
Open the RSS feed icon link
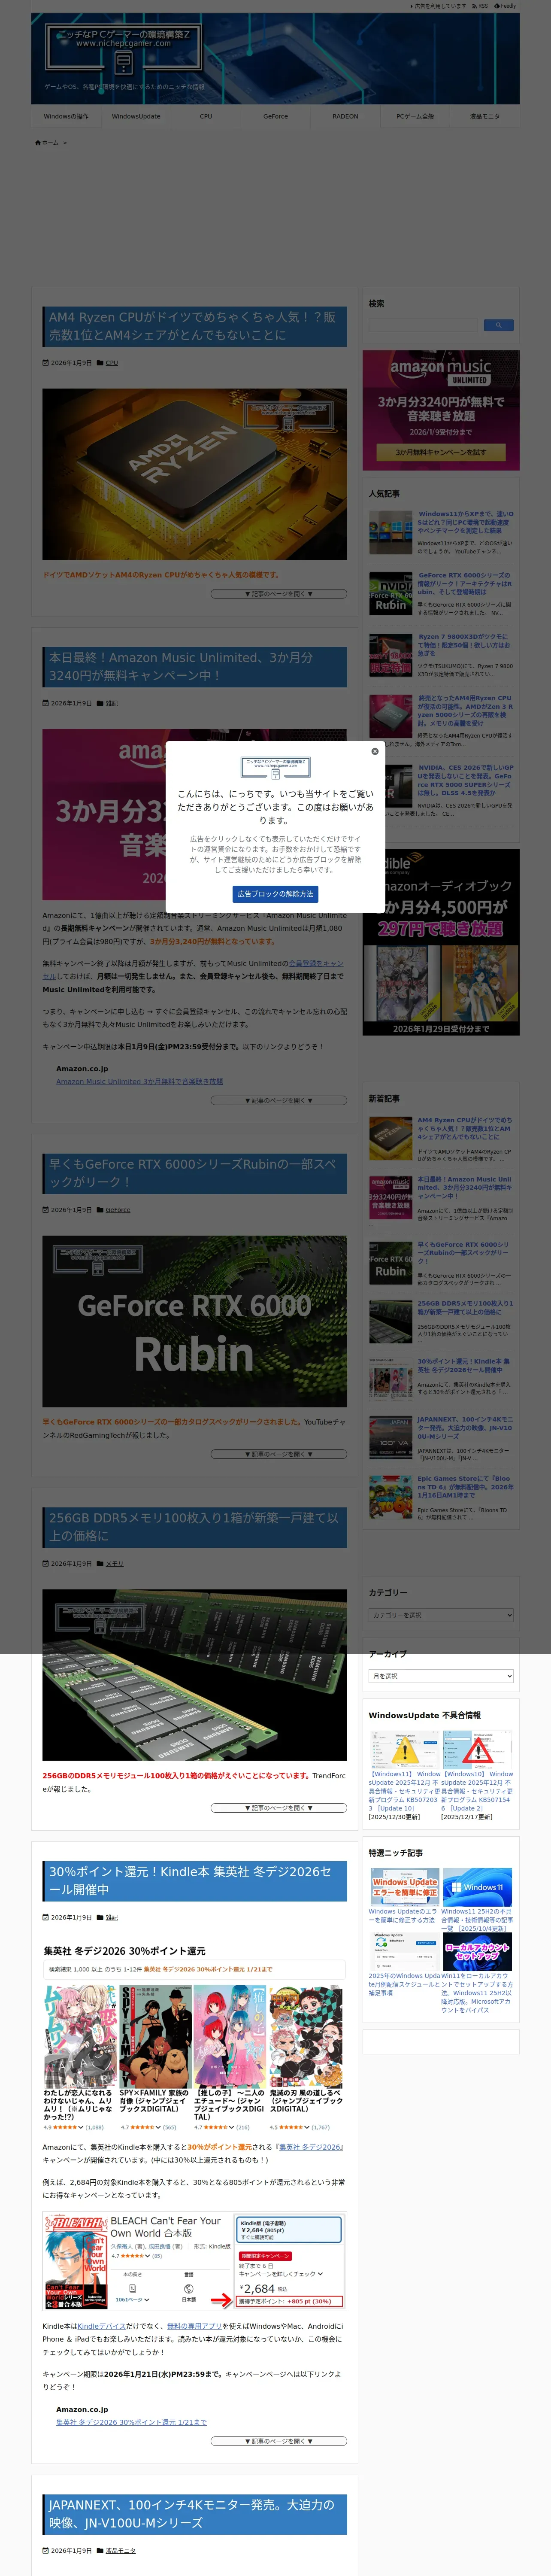(x=480, y=6)
